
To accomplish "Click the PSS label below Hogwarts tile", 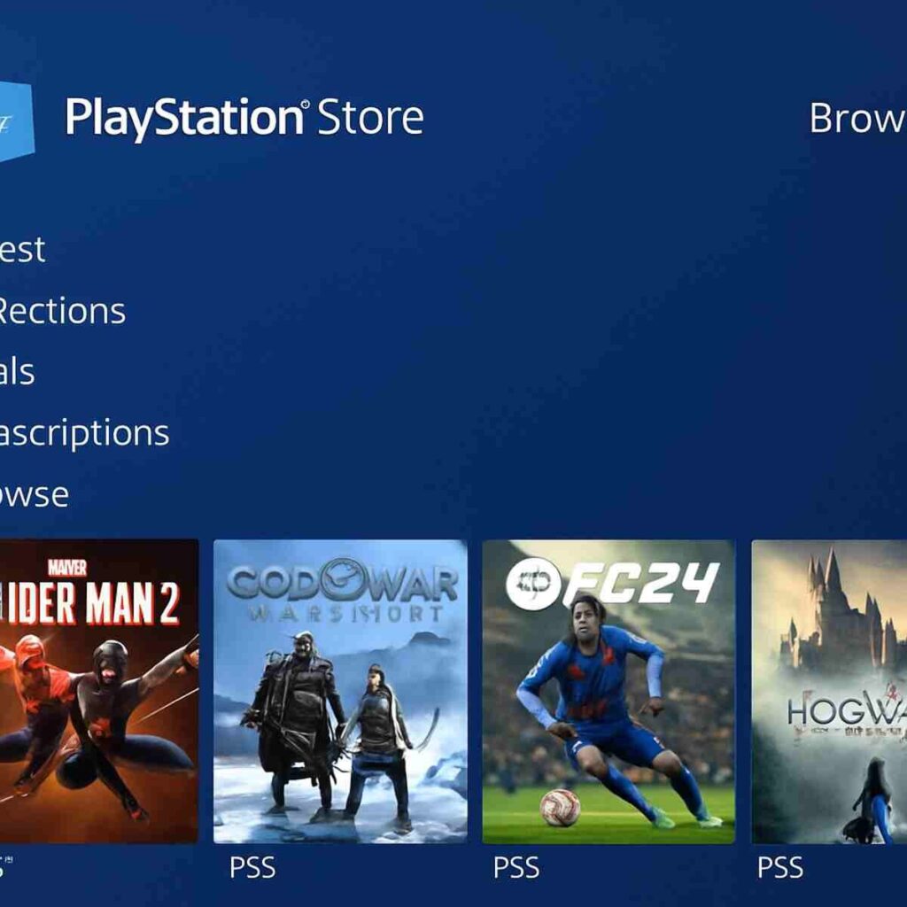I will pyautogui.click(x=780, y=867).
